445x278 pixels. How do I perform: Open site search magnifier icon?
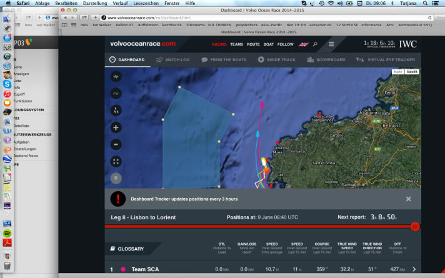(x=315, y=44)
